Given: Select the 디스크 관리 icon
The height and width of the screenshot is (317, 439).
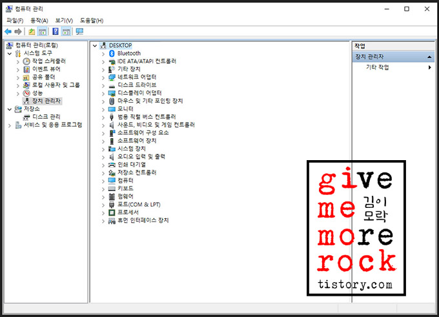Looking at the screenshot, I should (x=26, y=117).
